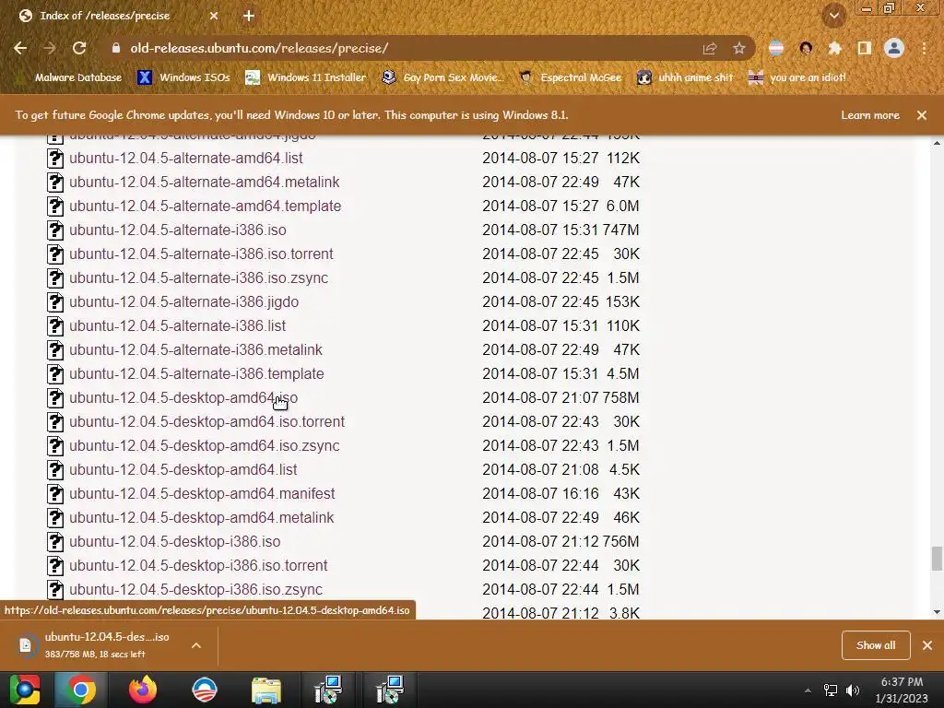Viewport: 944px width, 708px height.
Task: Click file icon beside desktop-i386.iso.torrent
Action: (55, 566)
